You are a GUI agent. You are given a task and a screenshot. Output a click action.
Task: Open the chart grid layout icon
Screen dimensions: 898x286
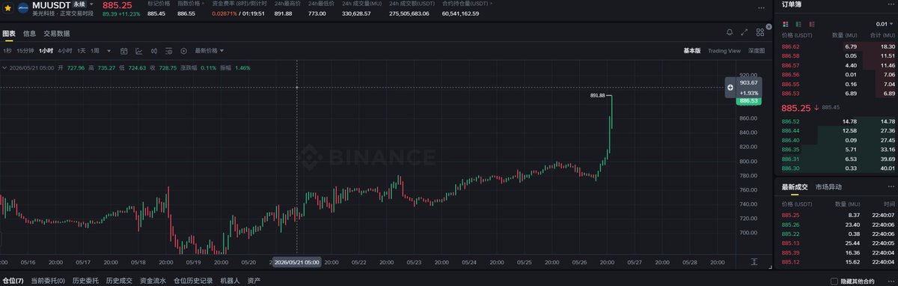point(760,32)
